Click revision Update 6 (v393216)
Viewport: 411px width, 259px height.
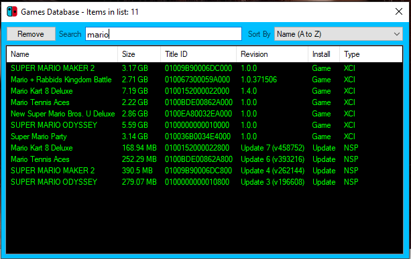coord(273,159)
